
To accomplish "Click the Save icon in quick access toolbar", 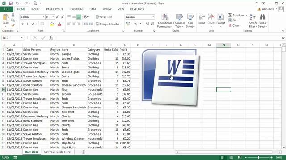I will [x=11, y=3].
